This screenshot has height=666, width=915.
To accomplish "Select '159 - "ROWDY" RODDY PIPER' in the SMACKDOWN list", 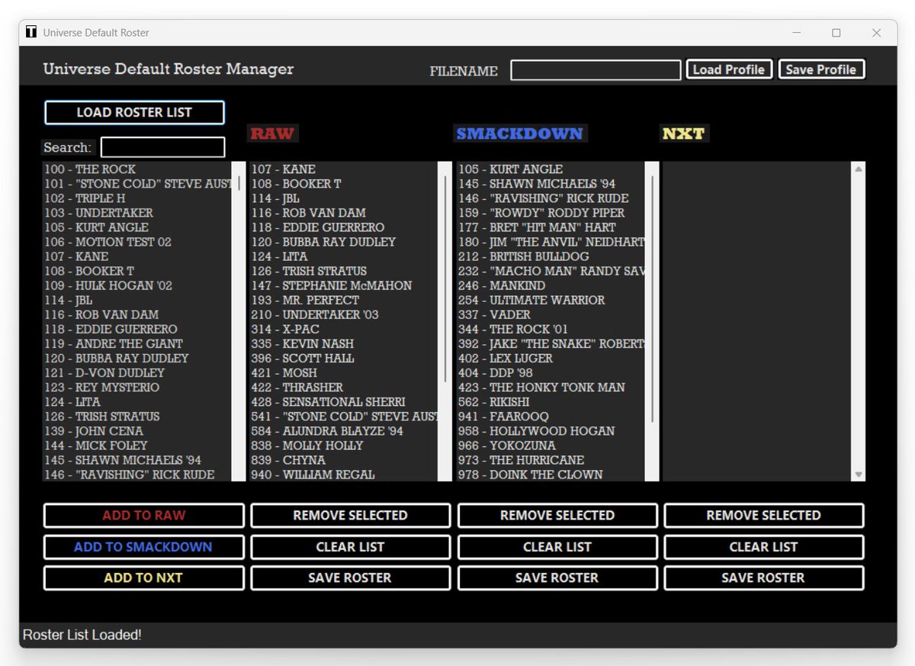I will [551, 213].
